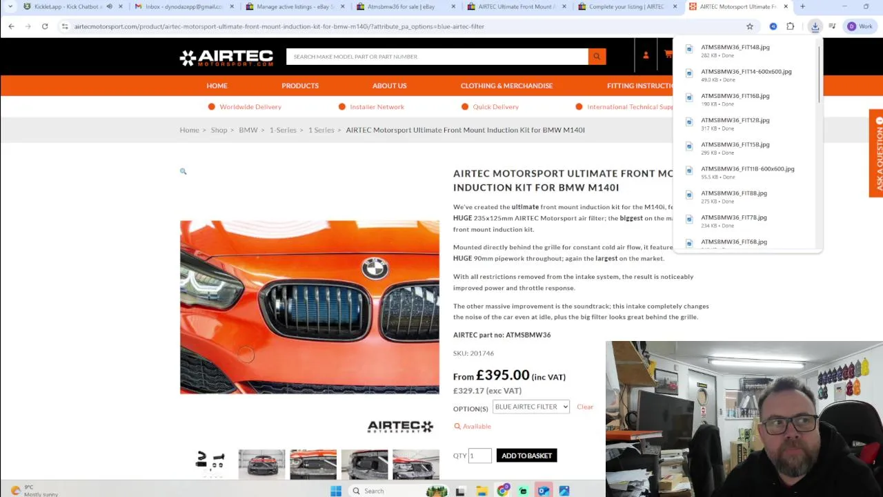The image size is (883, 497).
Task: Open the ABOUT US menu
Action: click(390, 86)
